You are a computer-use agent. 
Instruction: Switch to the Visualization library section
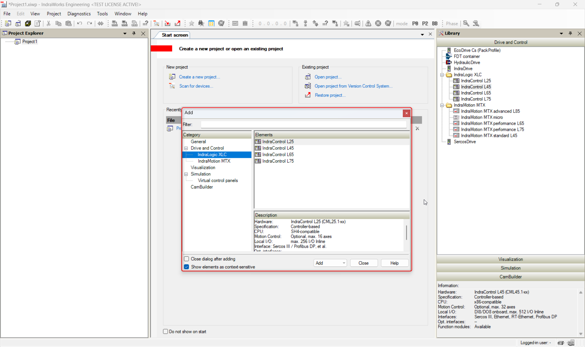[510, 259]
